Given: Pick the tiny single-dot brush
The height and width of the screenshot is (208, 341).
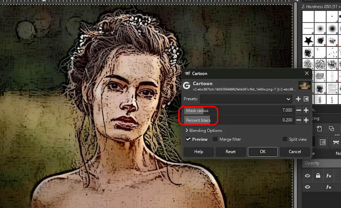Looking at the screenshot, I should point(332,16).
